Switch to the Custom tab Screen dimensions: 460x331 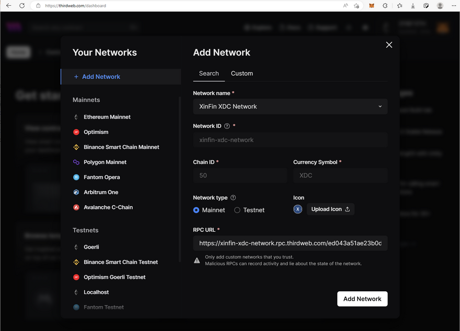(241, 74)
